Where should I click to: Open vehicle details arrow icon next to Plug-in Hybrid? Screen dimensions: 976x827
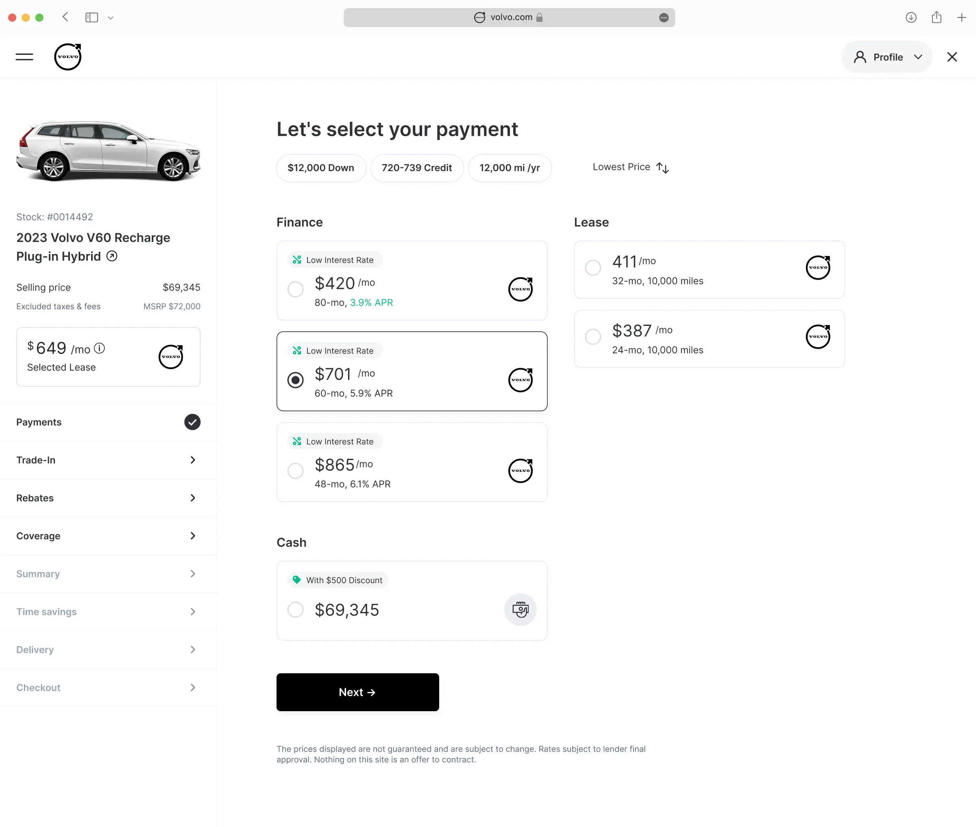click(112, 256)
